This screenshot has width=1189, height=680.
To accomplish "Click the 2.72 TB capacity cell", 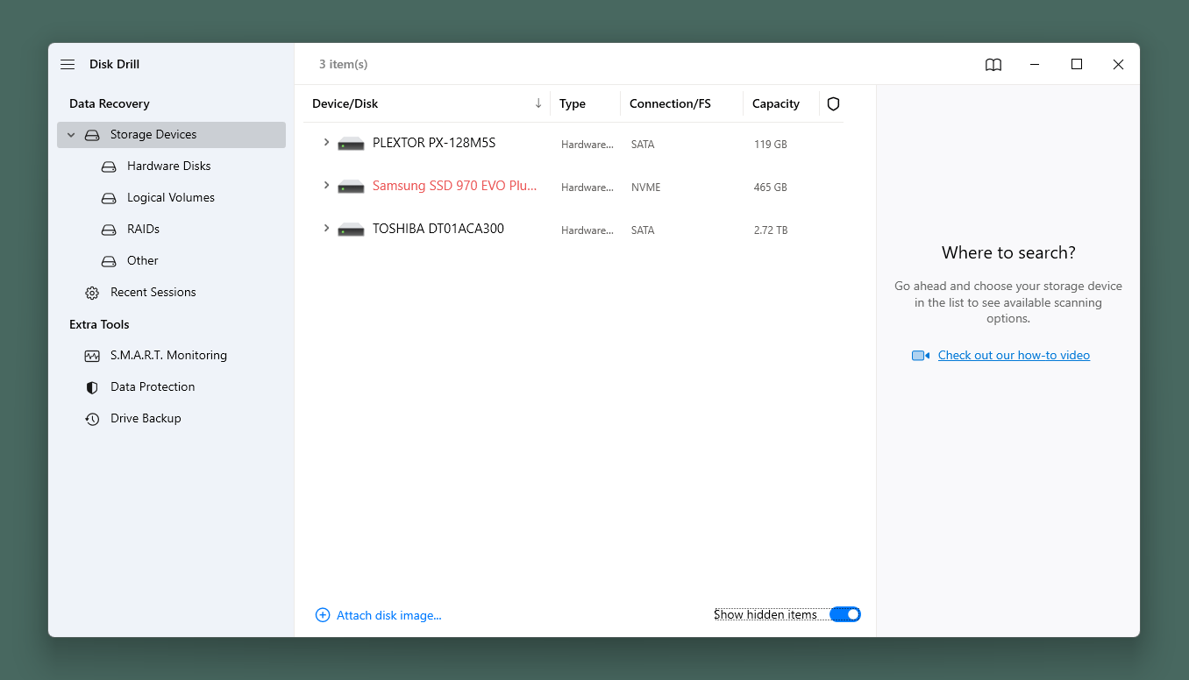I will [771, 230].
